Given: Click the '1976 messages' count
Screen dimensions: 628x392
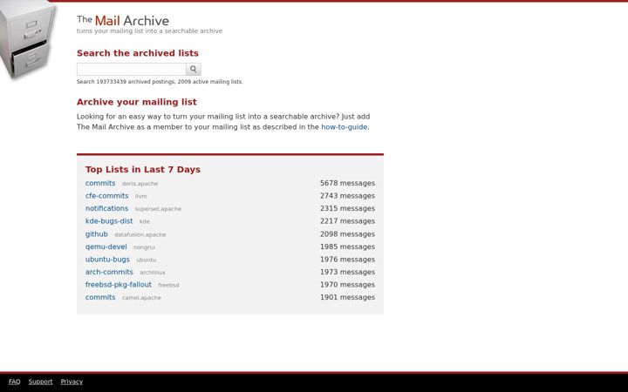Looking at the screenshot, I should coord(347,260).
